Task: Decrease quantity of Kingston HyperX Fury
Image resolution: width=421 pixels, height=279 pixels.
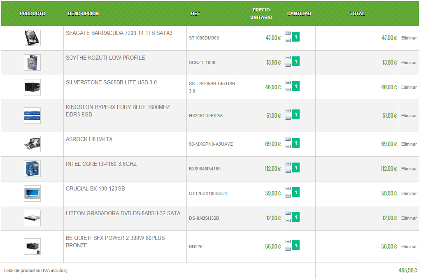Action: 288,119
